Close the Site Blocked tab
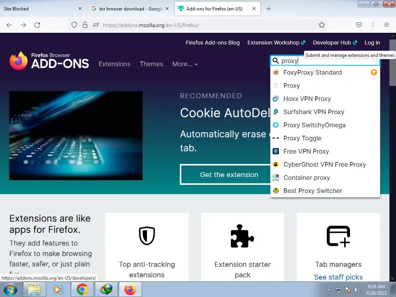 [x=80, y=9]
